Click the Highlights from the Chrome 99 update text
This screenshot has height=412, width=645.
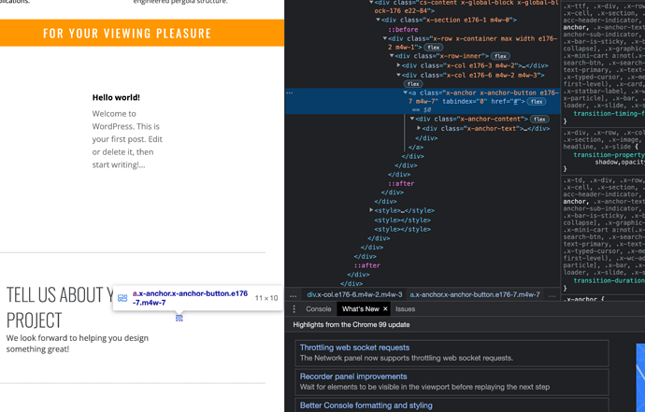pos(351,325)
